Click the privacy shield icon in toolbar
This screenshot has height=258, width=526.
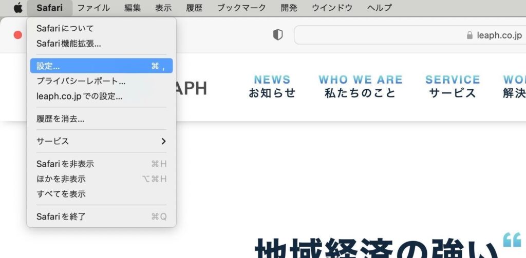point(278,34)
